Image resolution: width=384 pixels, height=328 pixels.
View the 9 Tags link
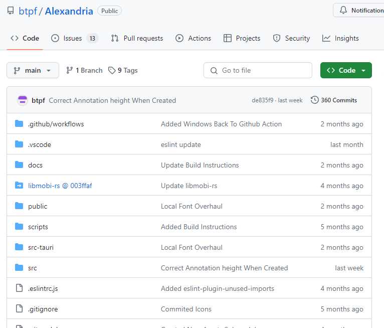[x=123, y=71]
